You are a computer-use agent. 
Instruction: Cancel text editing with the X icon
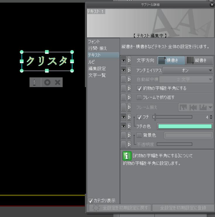click(58, 82)
